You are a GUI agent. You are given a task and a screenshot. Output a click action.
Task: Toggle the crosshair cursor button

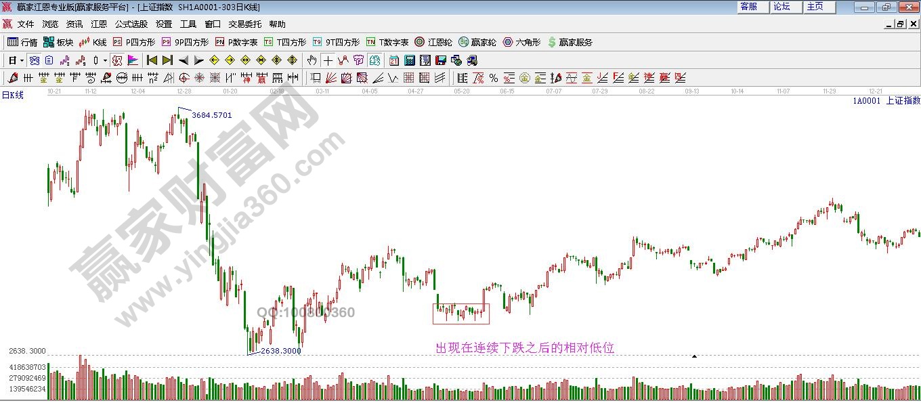[x=328, y=60]
